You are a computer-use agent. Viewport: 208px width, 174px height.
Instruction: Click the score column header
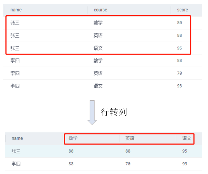coord(182,10)
